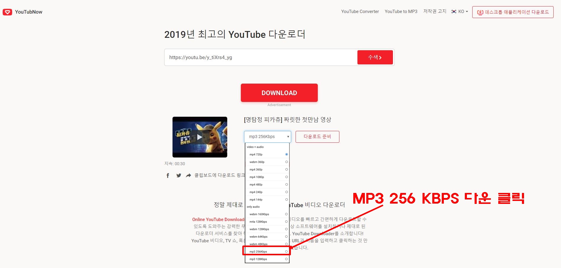
Task: Click the share arrow icon
Action: pos(188,176)
